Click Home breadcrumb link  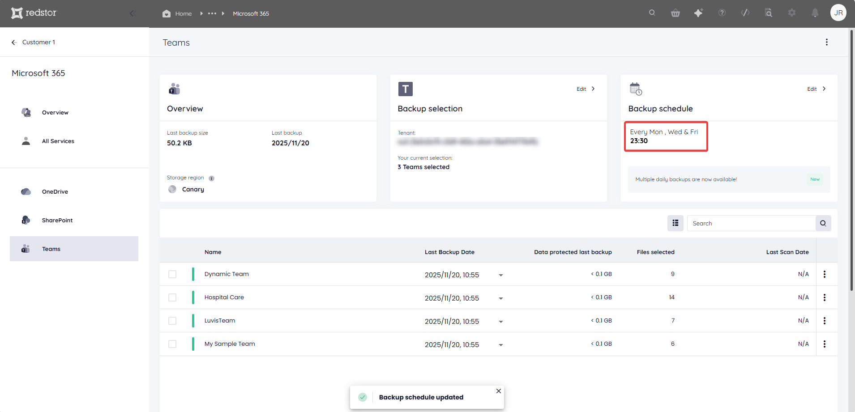point(184,13)
